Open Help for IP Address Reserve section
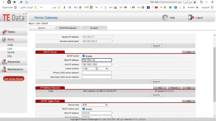 188,88
